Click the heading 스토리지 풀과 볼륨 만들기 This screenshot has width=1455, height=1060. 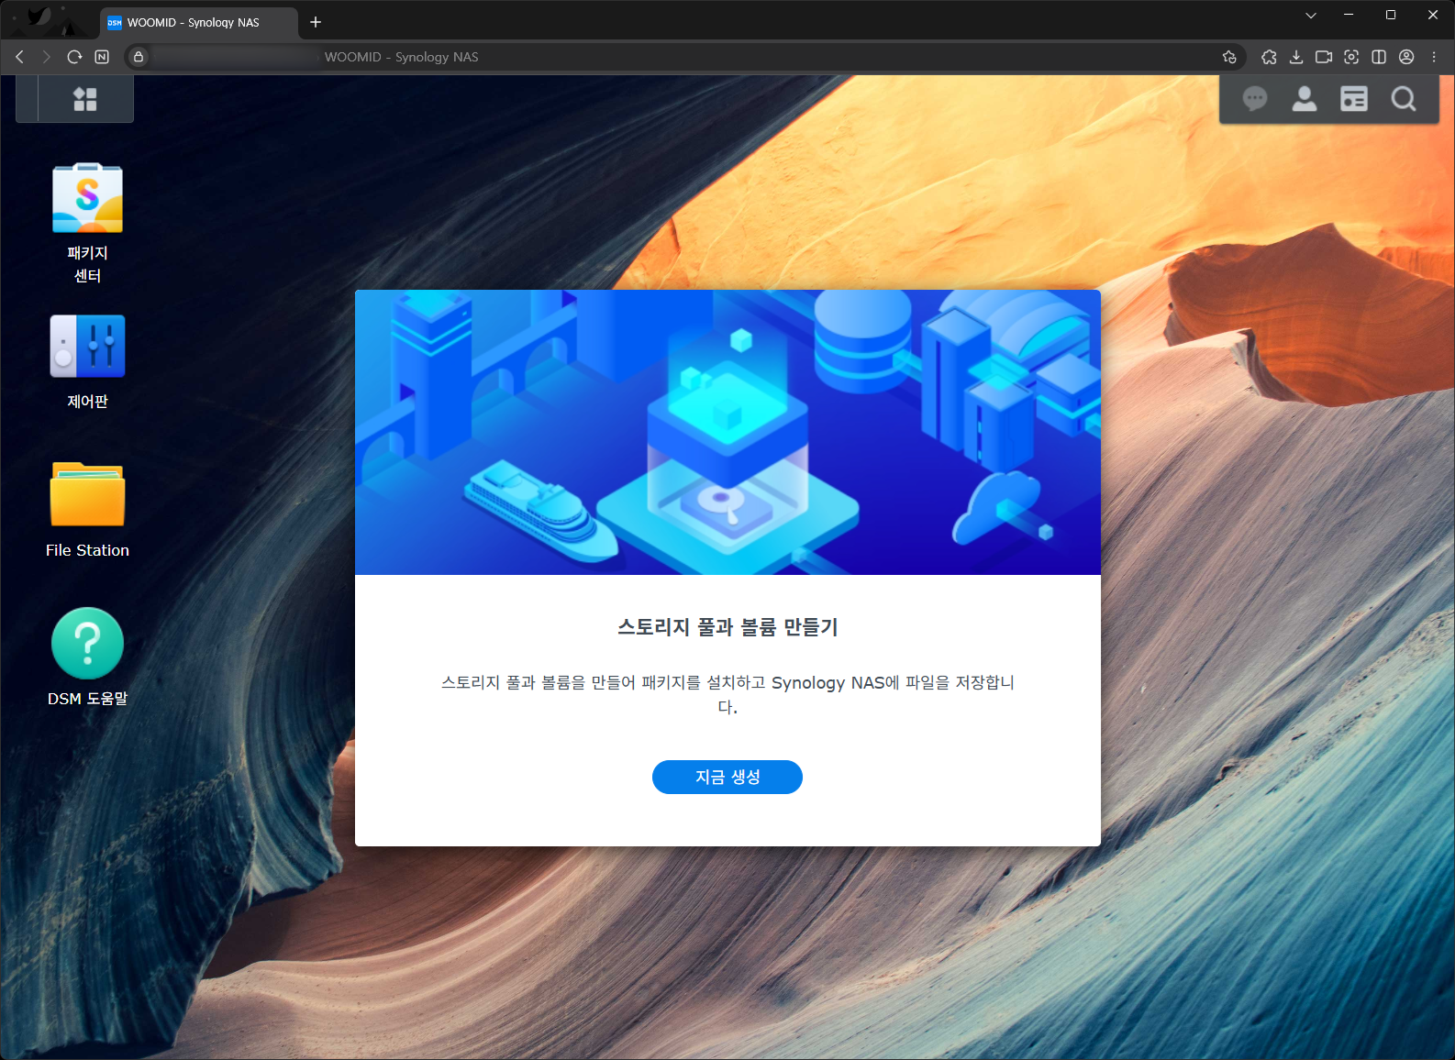[x=727, y=627]
